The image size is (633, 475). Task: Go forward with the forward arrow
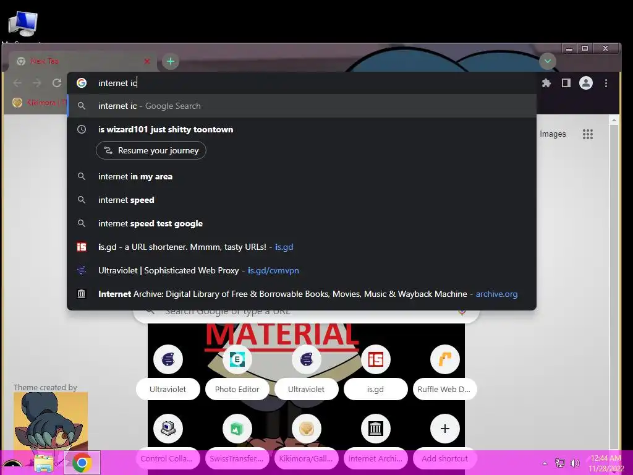pyautogui.click(x=36, y=83)
